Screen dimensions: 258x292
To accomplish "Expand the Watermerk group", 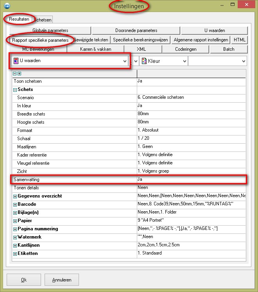I will pyautogui.click(x=15, y=237).
